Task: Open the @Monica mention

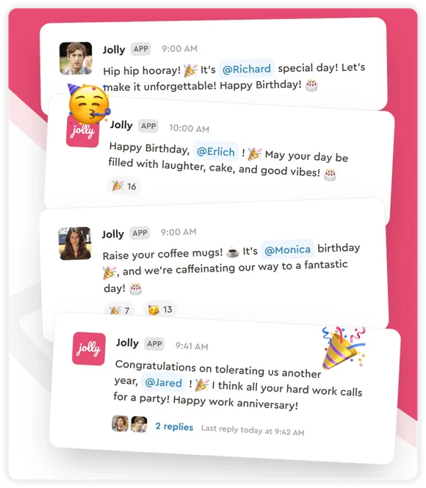Action: tap(287, 250)
